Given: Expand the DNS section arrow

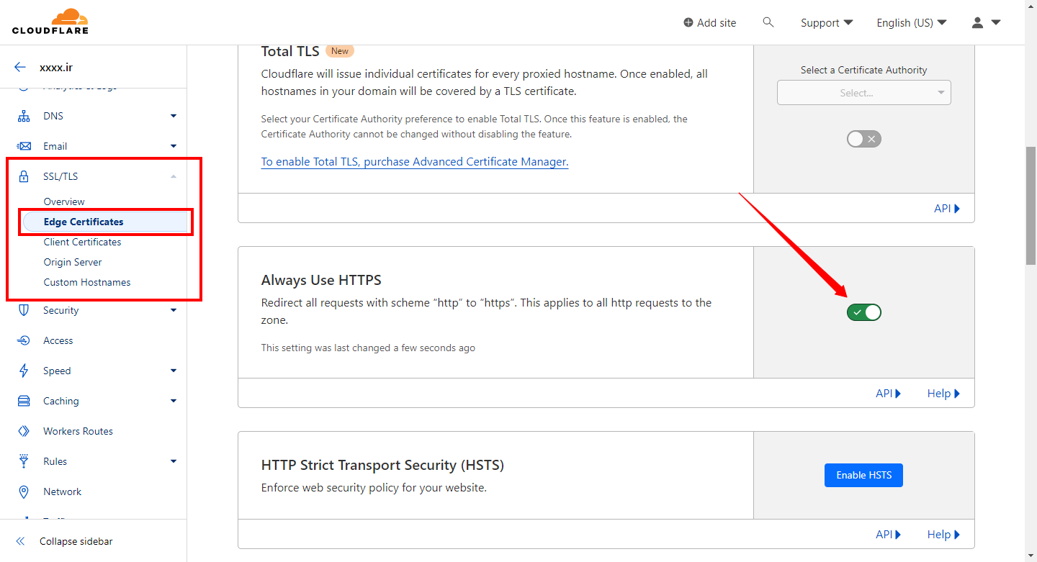Looking at the screenshot, I should [x=174, y=116].
